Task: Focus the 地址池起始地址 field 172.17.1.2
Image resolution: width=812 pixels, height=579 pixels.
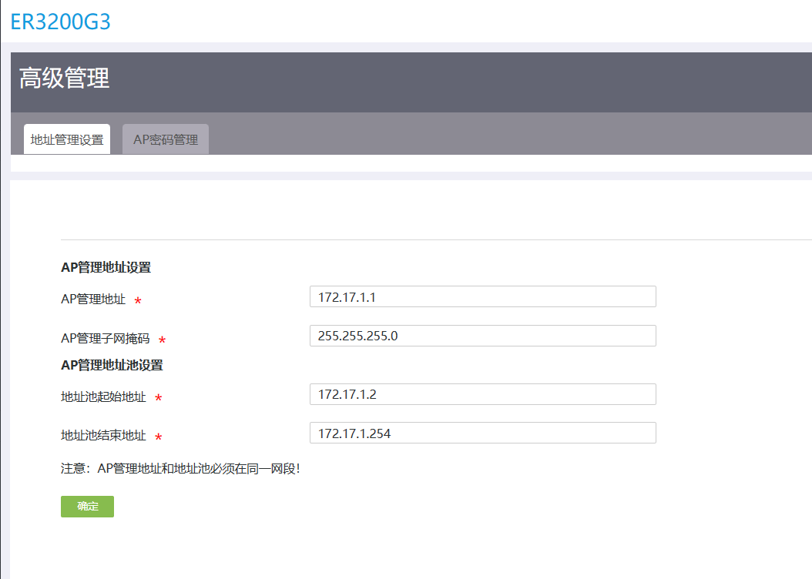Action: coord(482,394)
